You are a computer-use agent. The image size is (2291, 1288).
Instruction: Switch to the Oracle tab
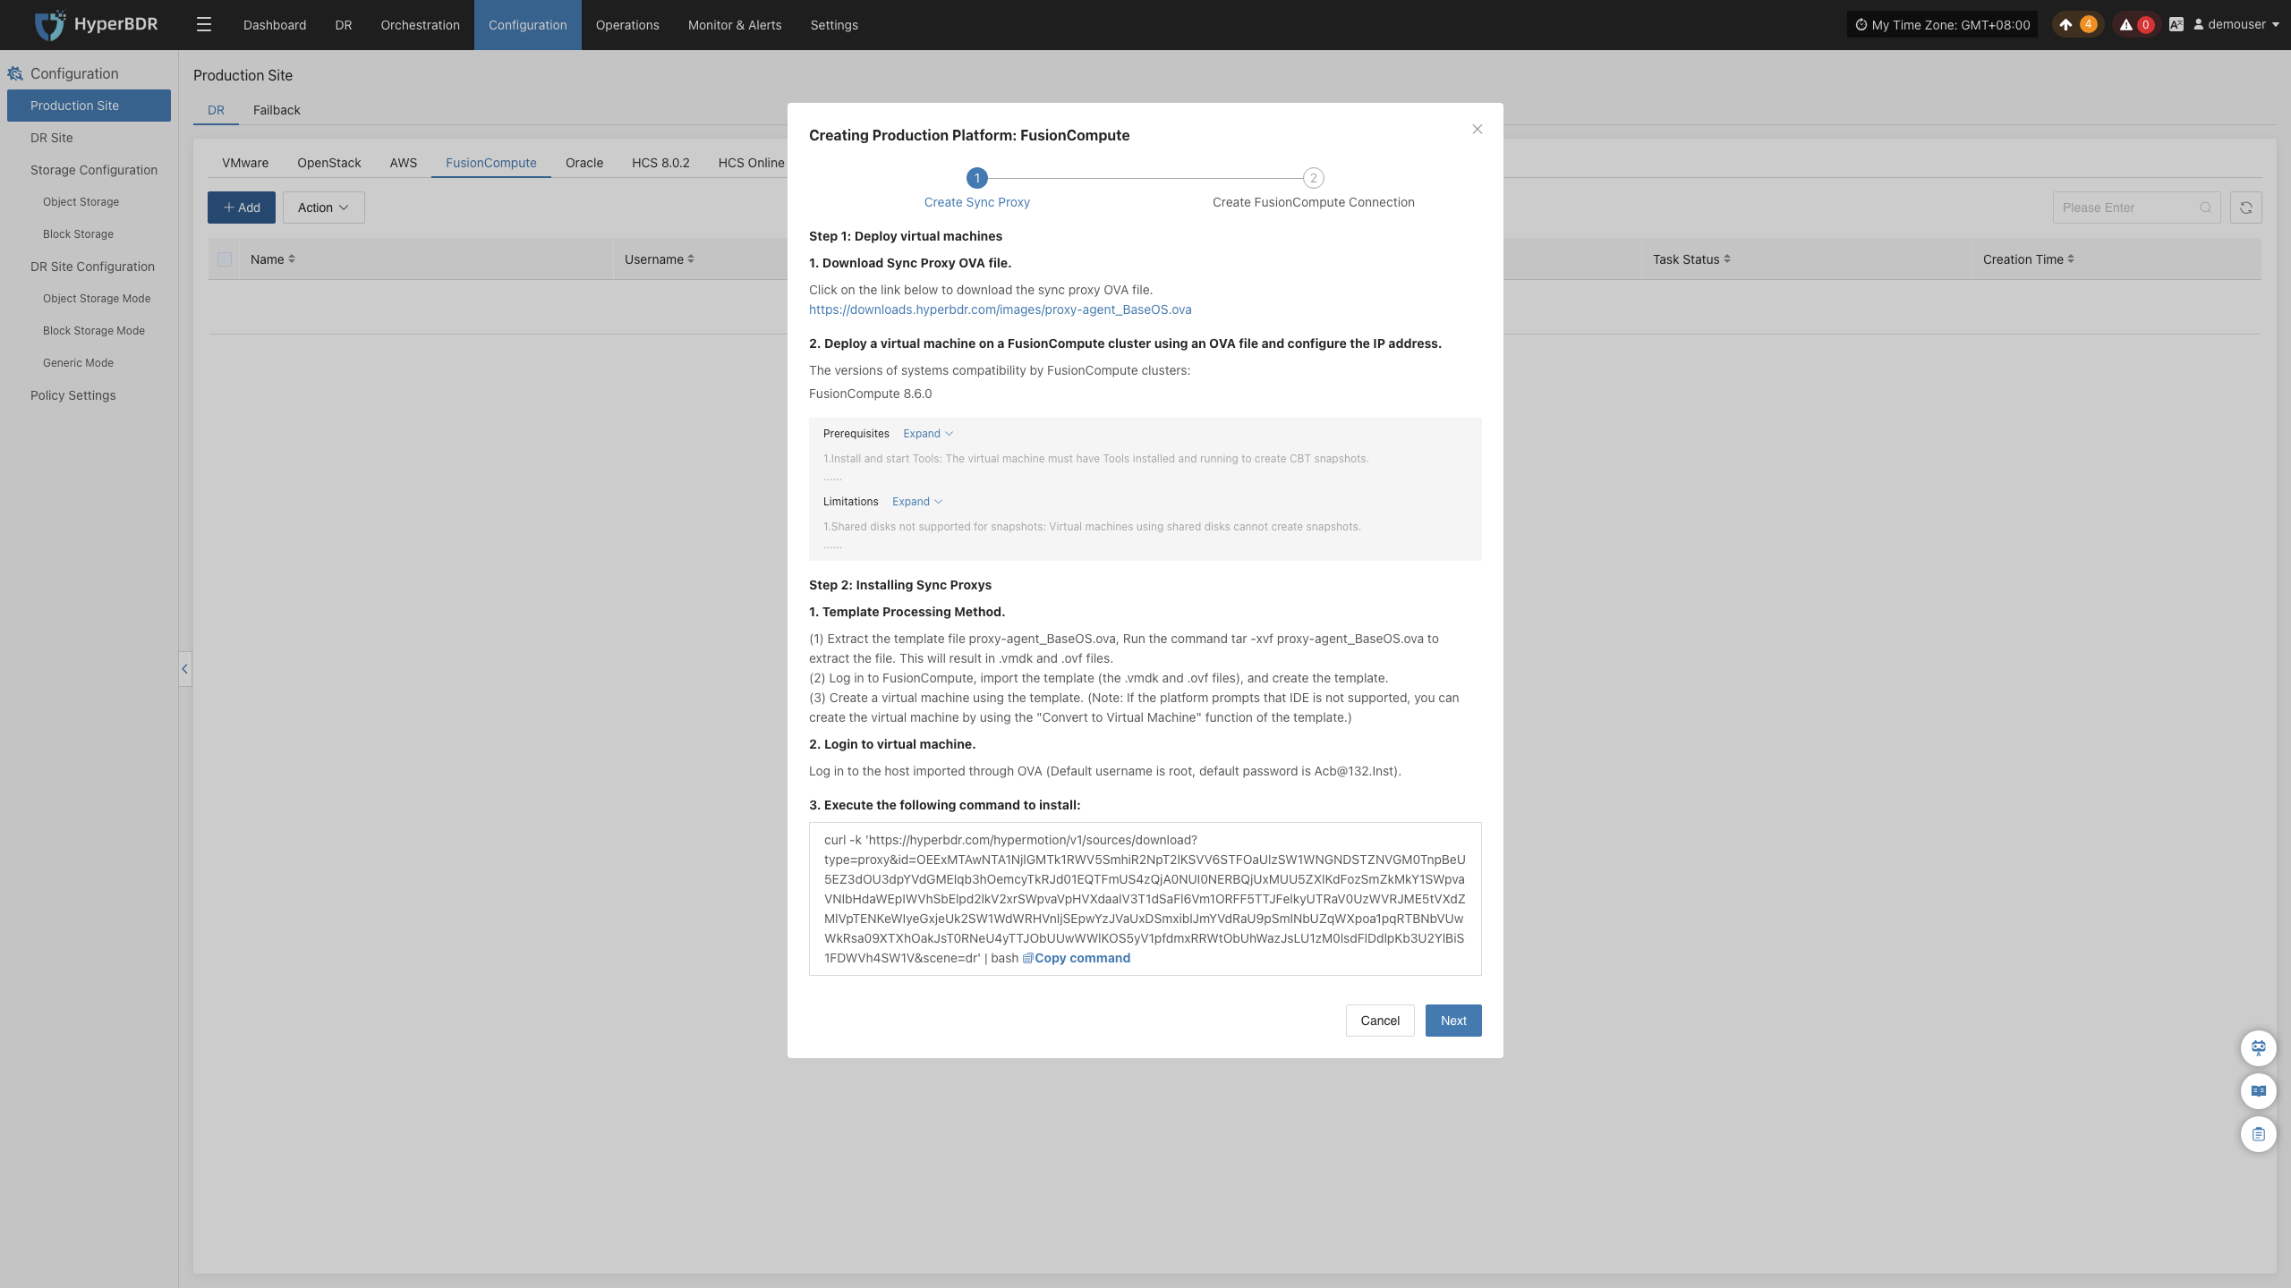(584, 163)
